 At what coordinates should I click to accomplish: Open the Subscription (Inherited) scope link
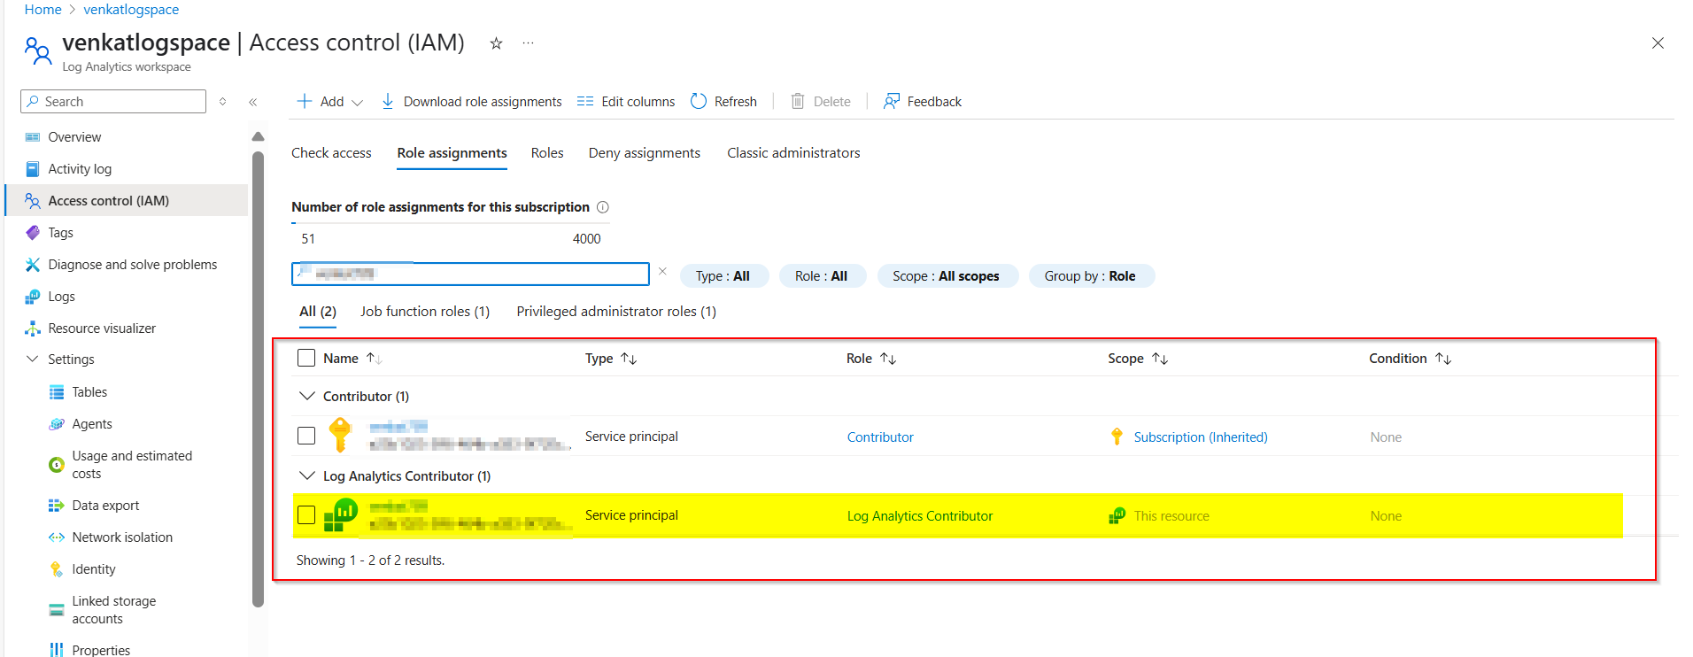pos(1201,437)
